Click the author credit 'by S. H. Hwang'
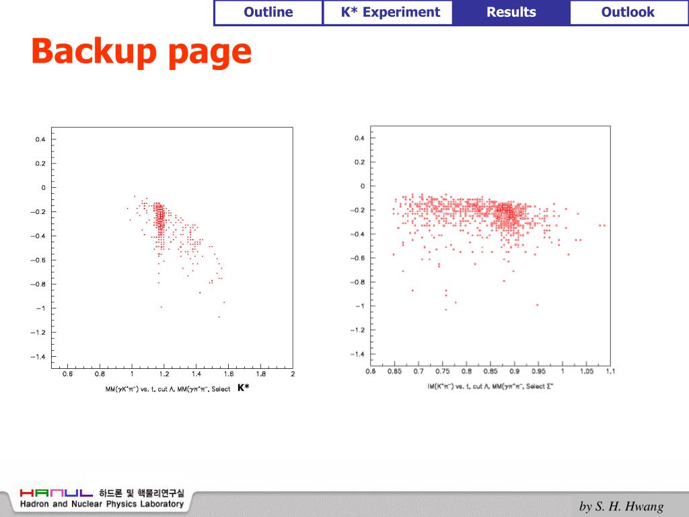 pyautogui.click(x=621, y=506)
